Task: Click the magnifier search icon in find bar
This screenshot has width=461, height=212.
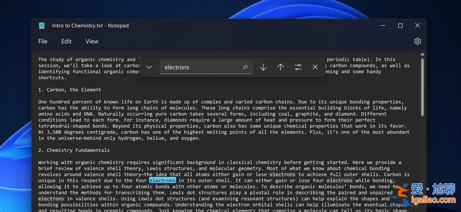Action: tap(245, 67)
